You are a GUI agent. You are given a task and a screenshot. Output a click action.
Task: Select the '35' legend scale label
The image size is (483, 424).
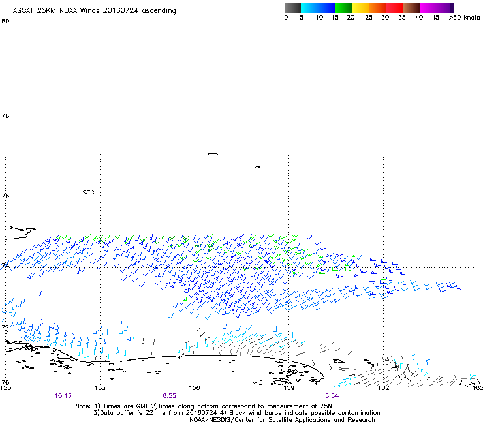point(402,18)
